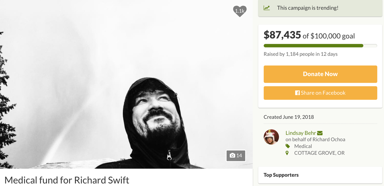384x186 pixels.
Task: Click the heart icon showing 1.1k
Action: pyautogui.click(x=240, y=11)
